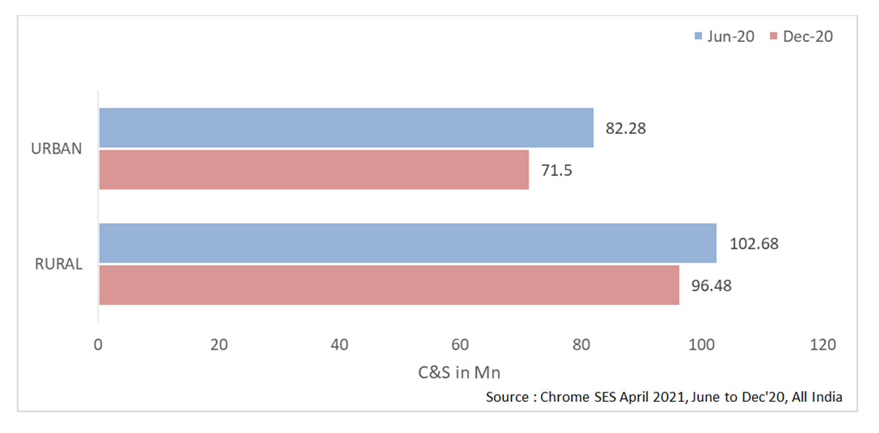This screenshot has height=433, width=879.
Task: Click the 0 value on the horizontal axis
Action: click(98, 345)
